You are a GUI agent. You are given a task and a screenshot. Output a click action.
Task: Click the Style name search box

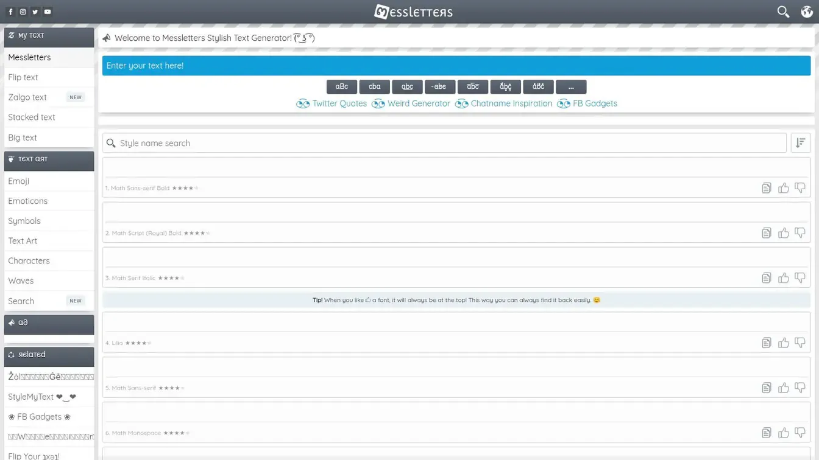(445, 143)
